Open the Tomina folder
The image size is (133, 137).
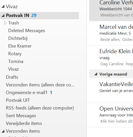click(16, 61)
